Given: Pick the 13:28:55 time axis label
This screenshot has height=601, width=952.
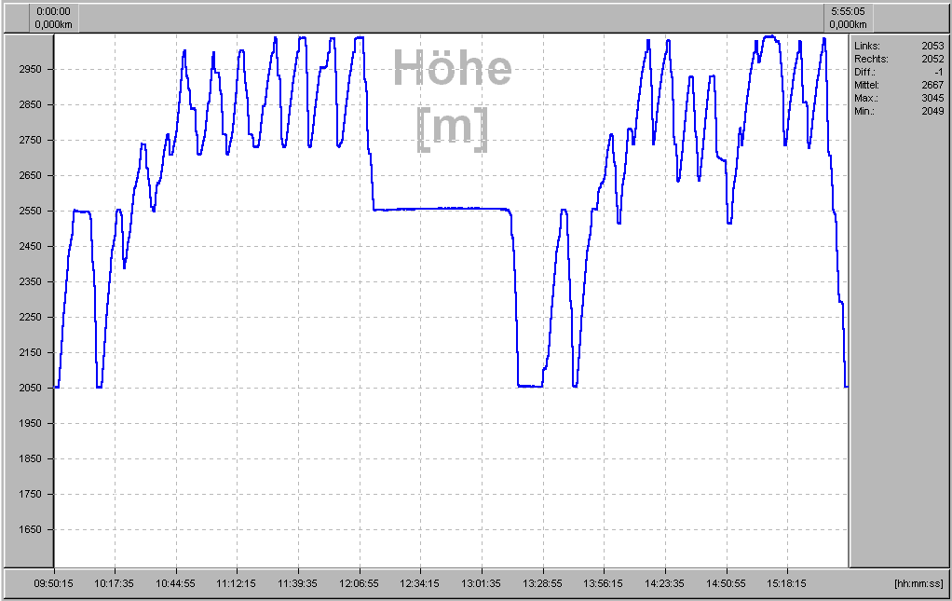Looking at the screenshot, I should 543,583.
